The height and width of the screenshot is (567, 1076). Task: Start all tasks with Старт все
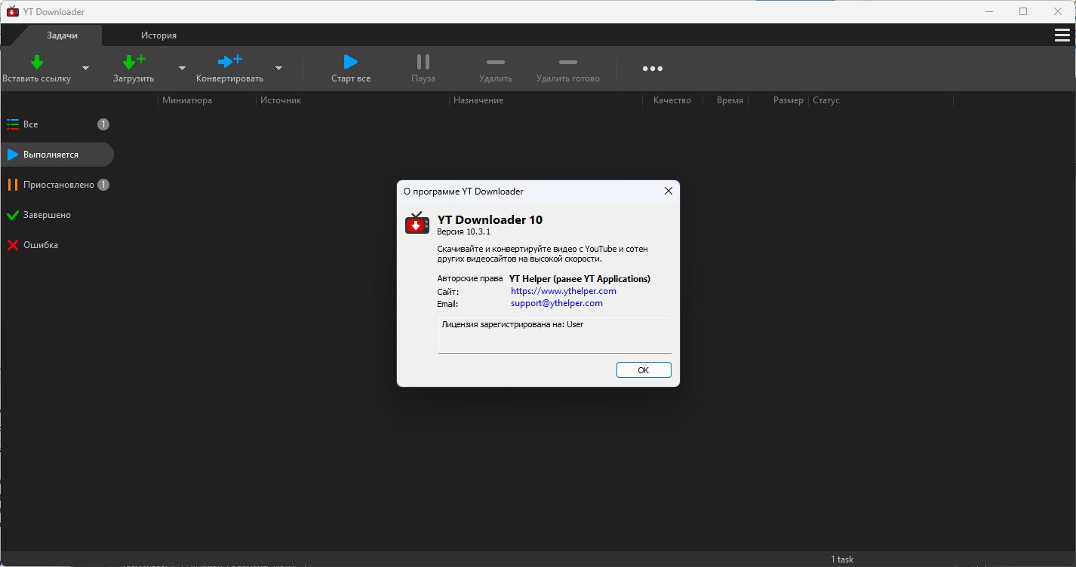tap(351, 69)
